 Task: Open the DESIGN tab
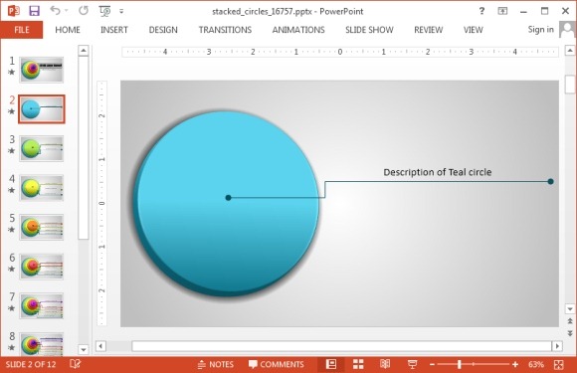(163, 30)
